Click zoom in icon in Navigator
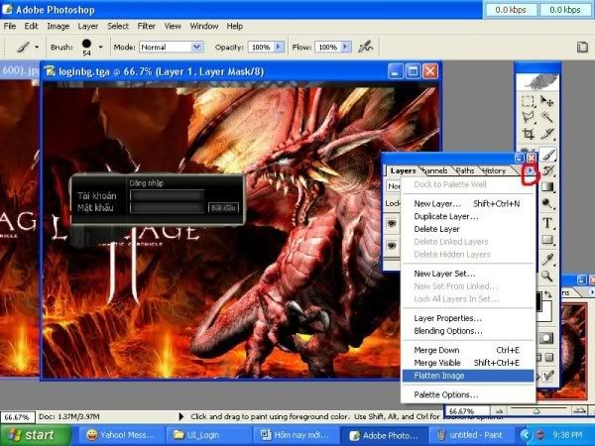 (579, 410)
